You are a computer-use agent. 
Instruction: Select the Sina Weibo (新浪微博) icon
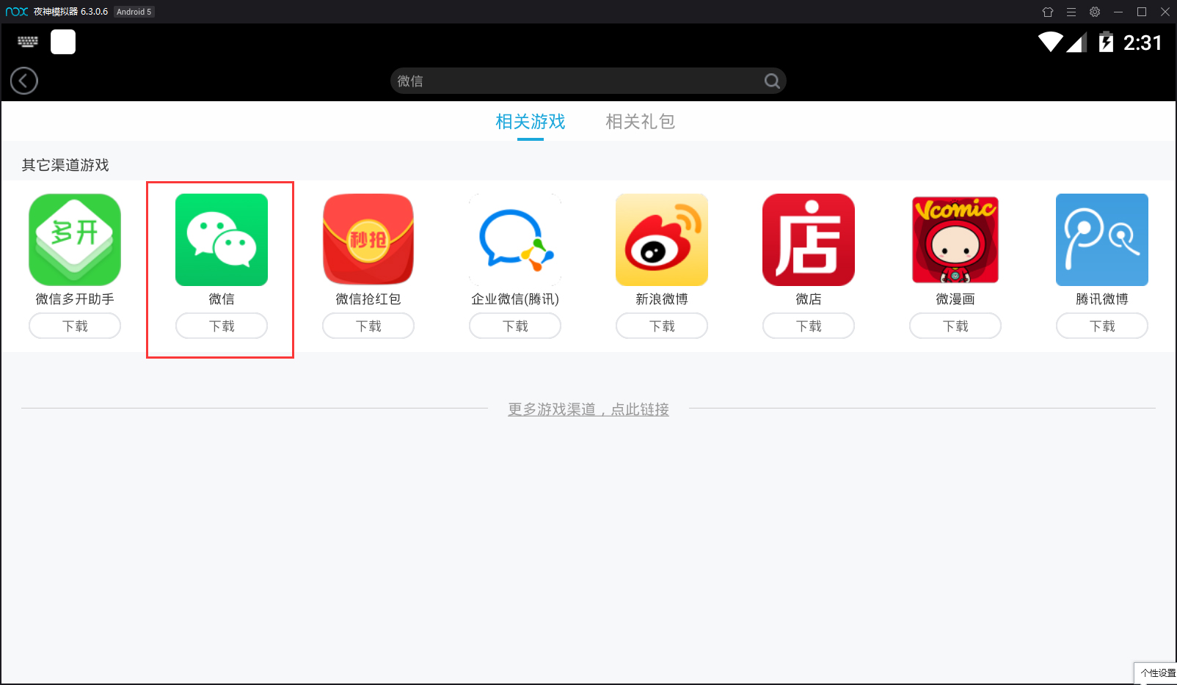[x=661, y=240]
